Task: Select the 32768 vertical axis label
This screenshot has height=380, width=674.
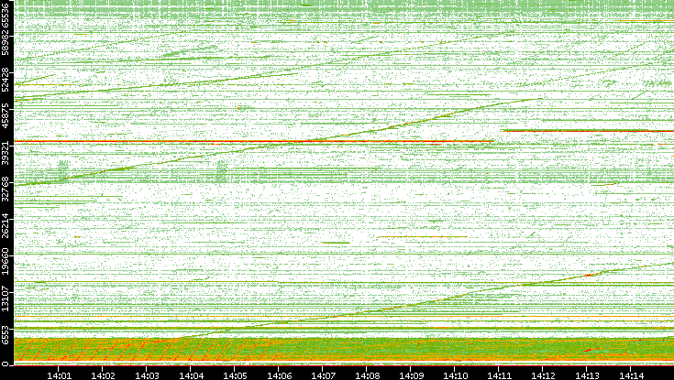Action: coord(5,189)
